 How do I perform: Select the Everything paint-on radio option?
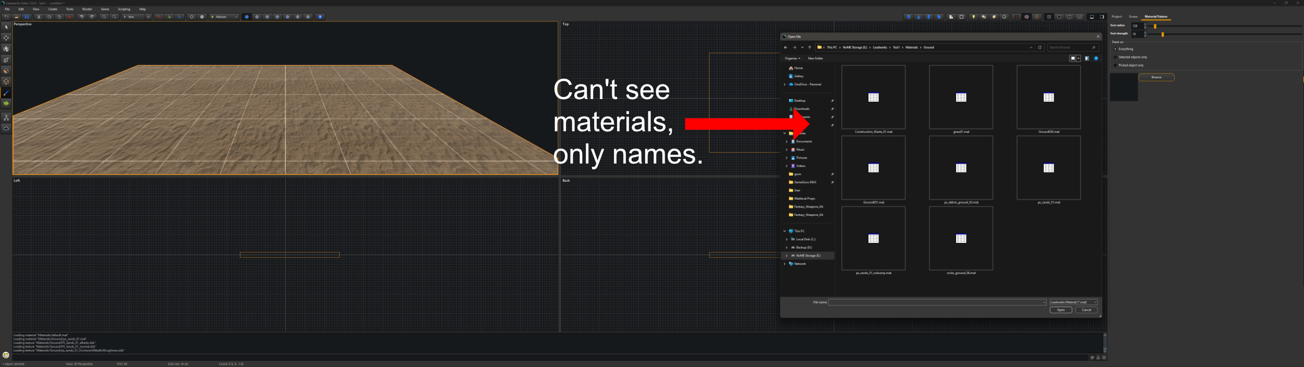(1116, 49)
